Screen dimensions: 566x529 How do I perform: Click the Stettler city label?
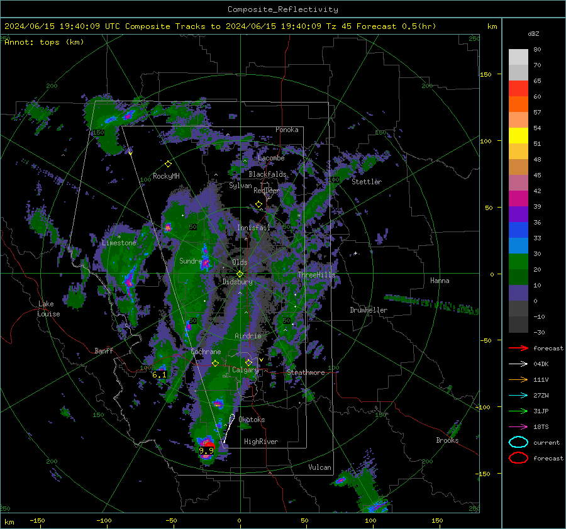coord(367,182)
